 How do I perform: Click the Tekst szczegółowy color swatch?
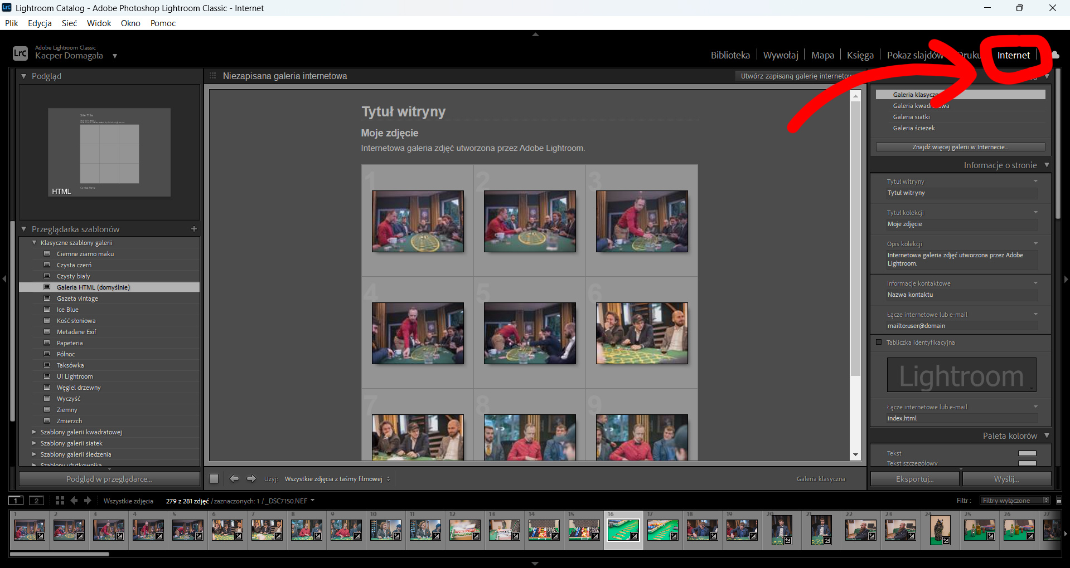(1027, 463)
